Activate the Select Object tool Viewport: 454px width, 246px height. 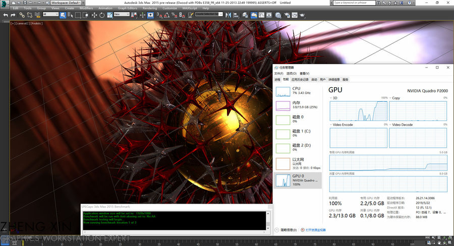click(x=63, y=15)
